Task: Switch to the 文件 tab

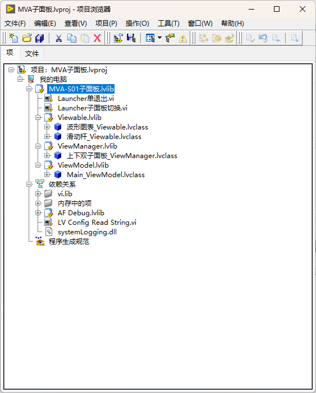Action: click(32, 53)
